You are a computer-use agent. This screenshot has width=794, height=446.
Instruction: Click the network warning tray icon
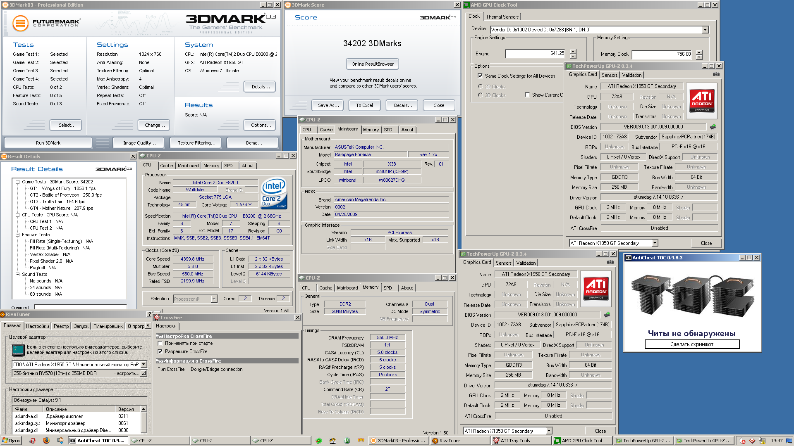pyautogui.click(x=762, y=441)
